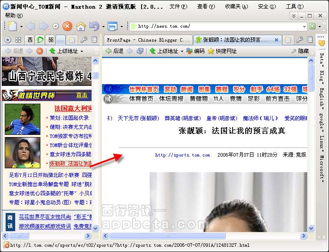The height and width of the screenshot is (252, 329).
Task: Open the address bar URL dropdown
Action: pyautogui.click(x=304, y=26)
